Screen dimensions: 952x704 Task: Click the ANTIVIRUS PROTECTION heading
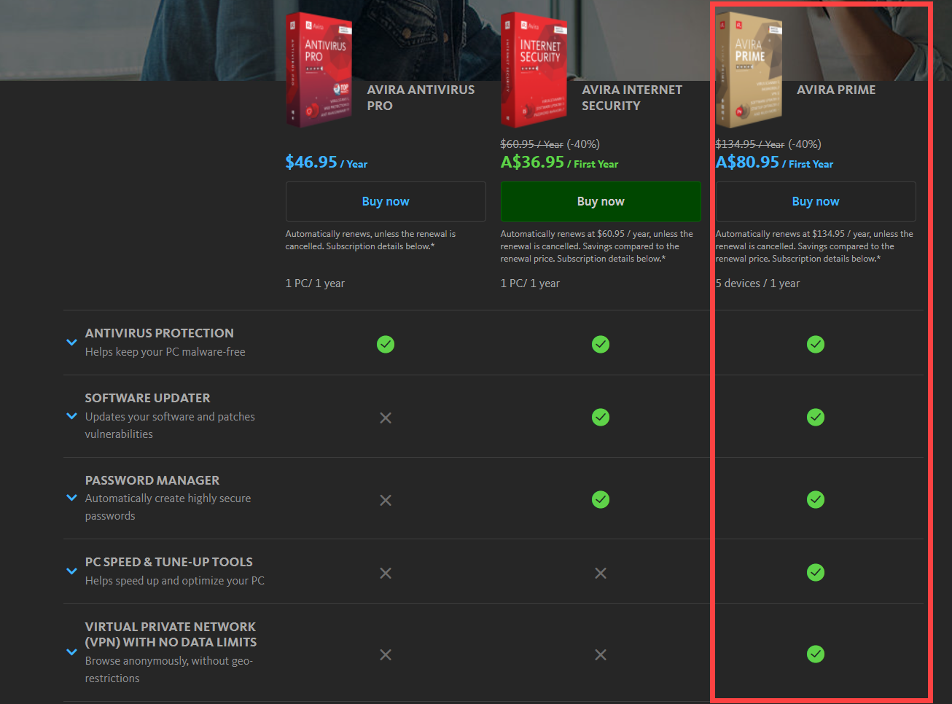click(160, 333)
